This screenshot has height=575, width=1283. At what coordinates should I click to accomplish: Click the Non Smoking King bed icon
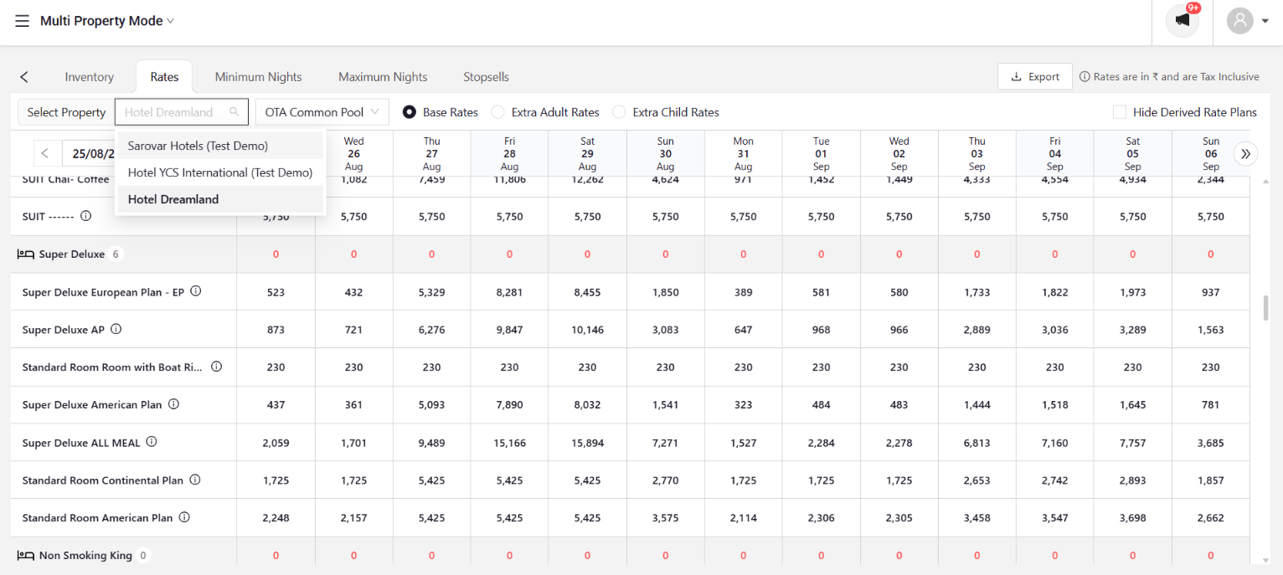(26, 555)
